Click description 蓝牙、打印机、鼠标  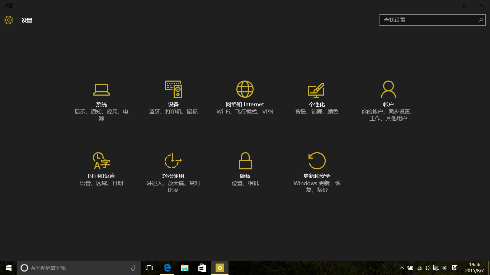click(173, 112)
